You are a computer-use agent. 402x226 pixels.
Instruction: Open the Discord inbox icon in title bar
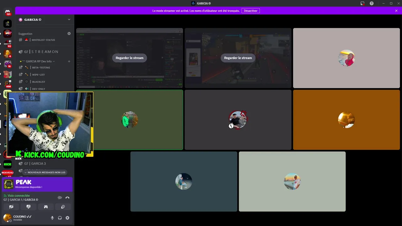[x=362, y=3]
